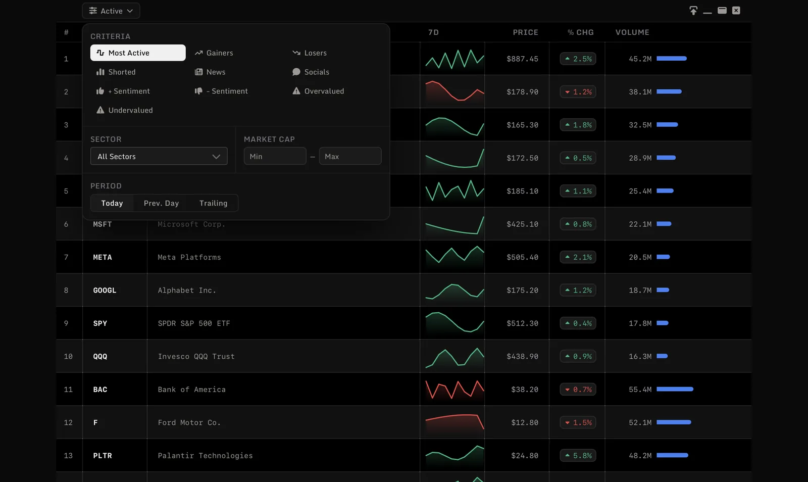Open the Active filter dropdown
The height and width of the screenshot is (482, 808).
[x=111, y=11]
